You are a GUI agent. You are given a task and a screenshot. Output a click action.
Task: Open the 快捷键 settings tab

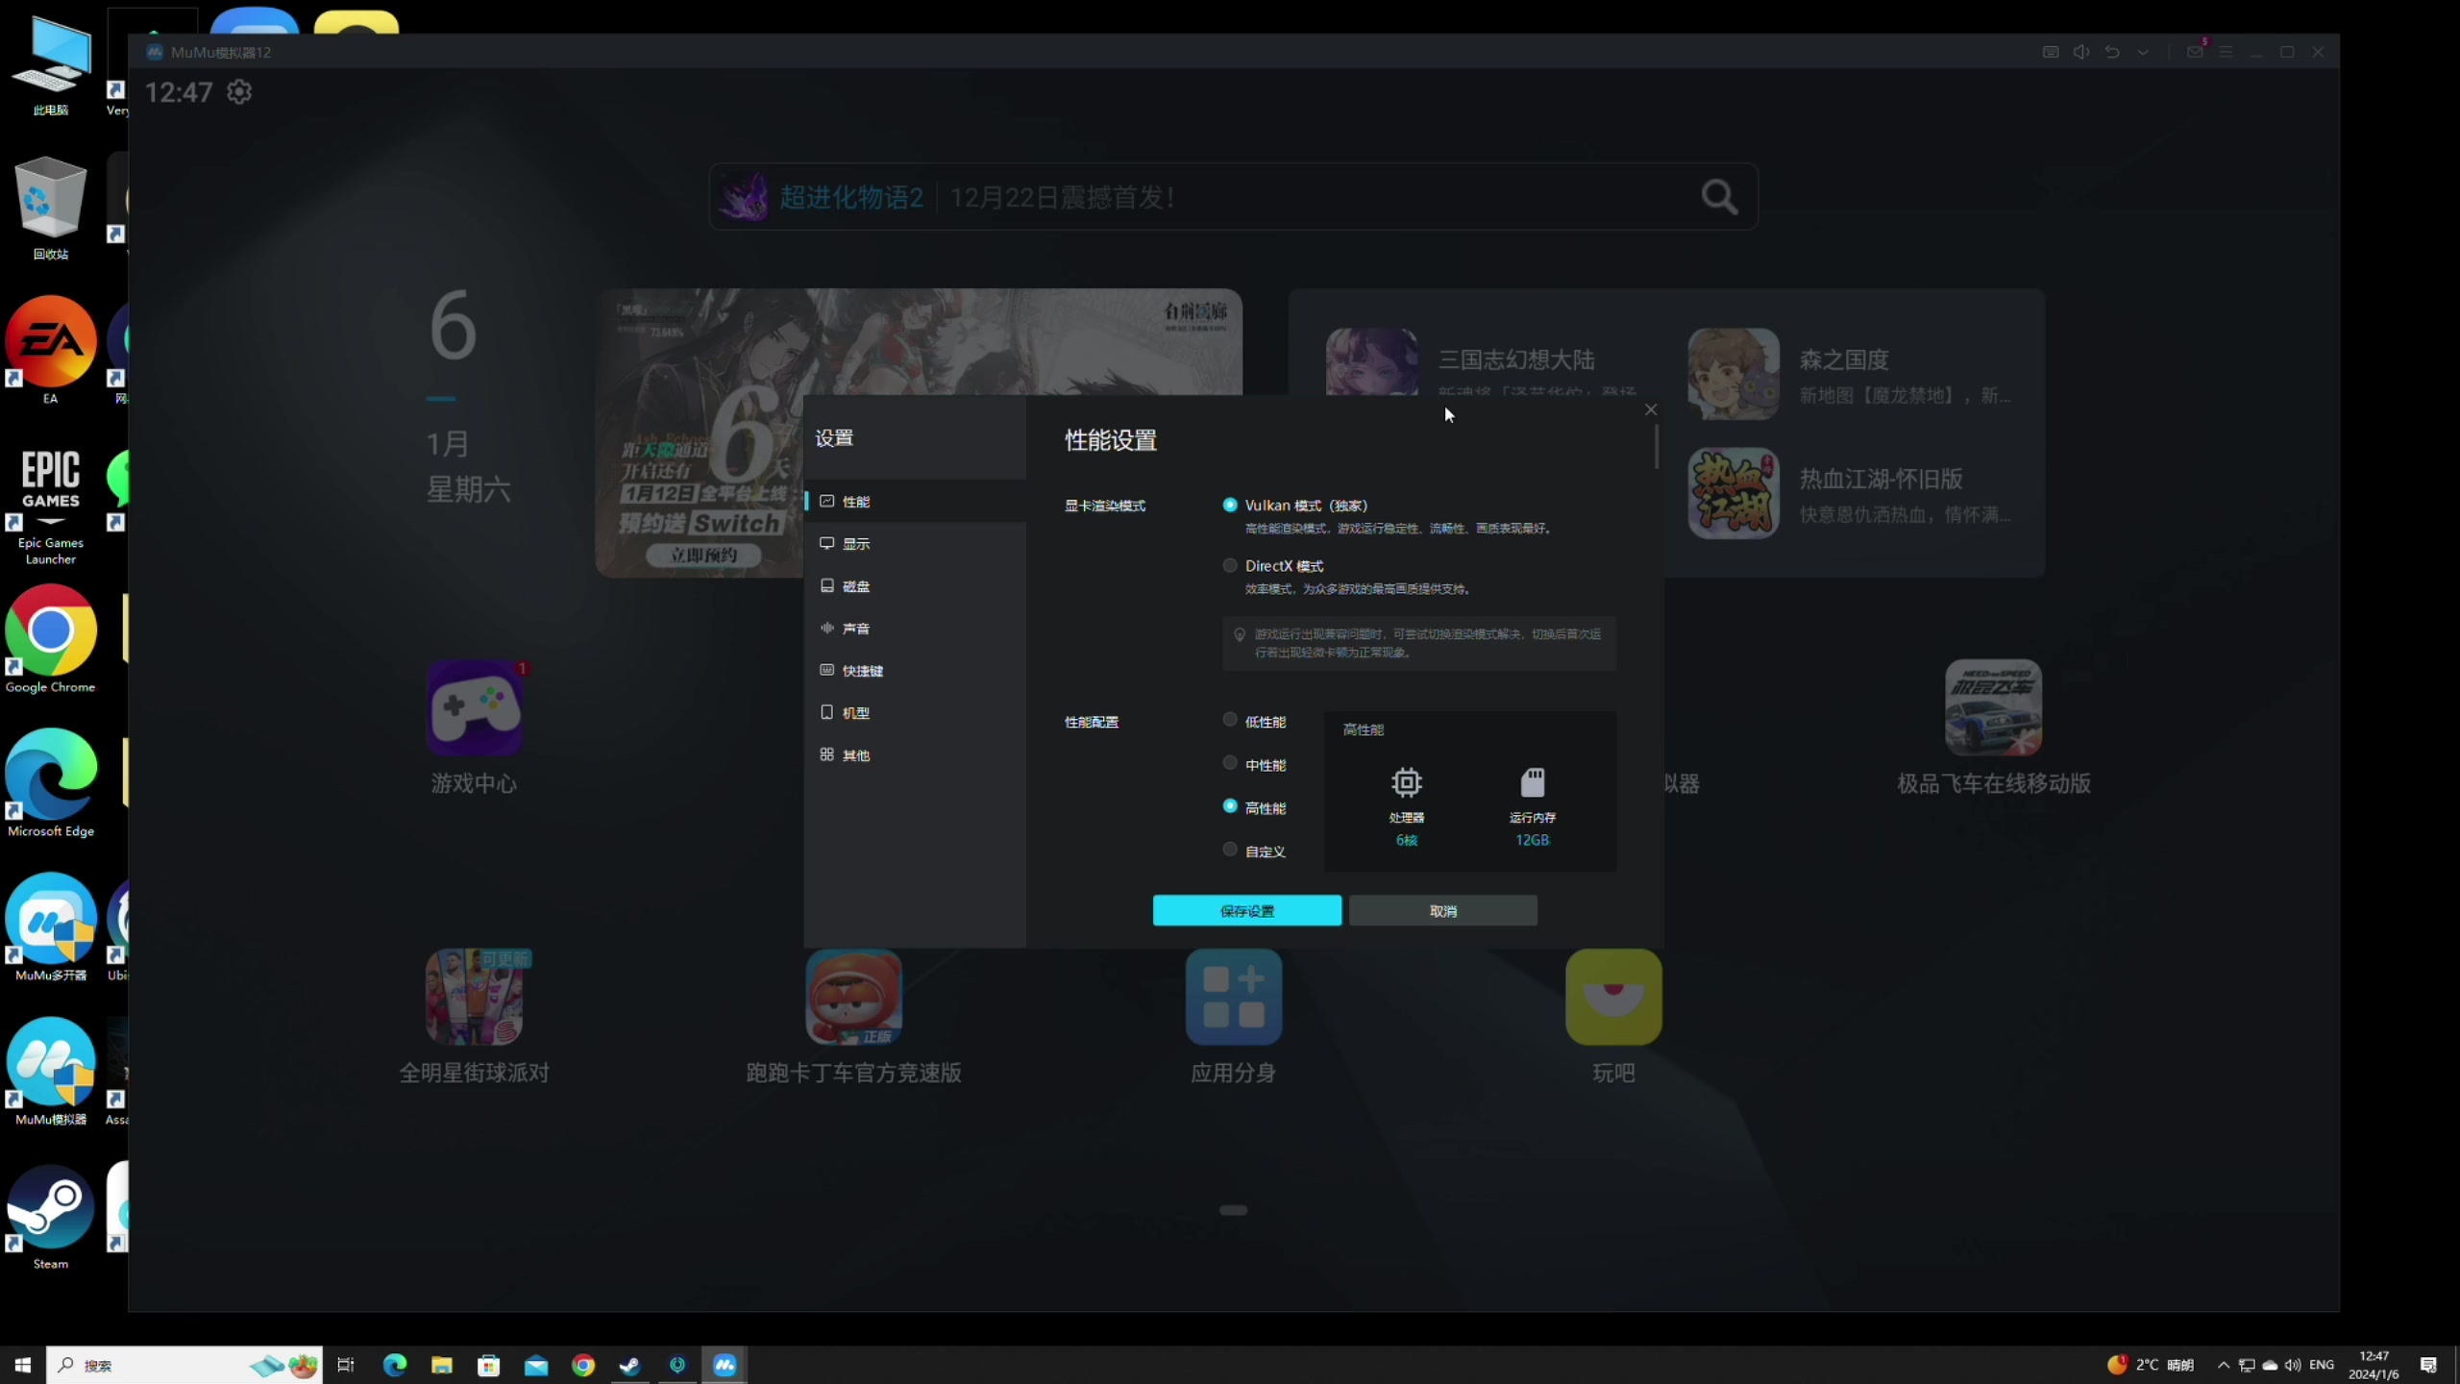915,671
